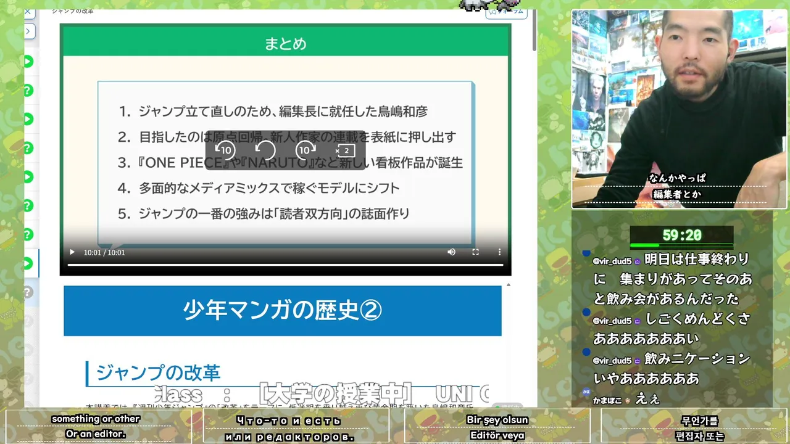Click the 59:20 stream timer
790x444 pixels.
[x=682, y=236]
